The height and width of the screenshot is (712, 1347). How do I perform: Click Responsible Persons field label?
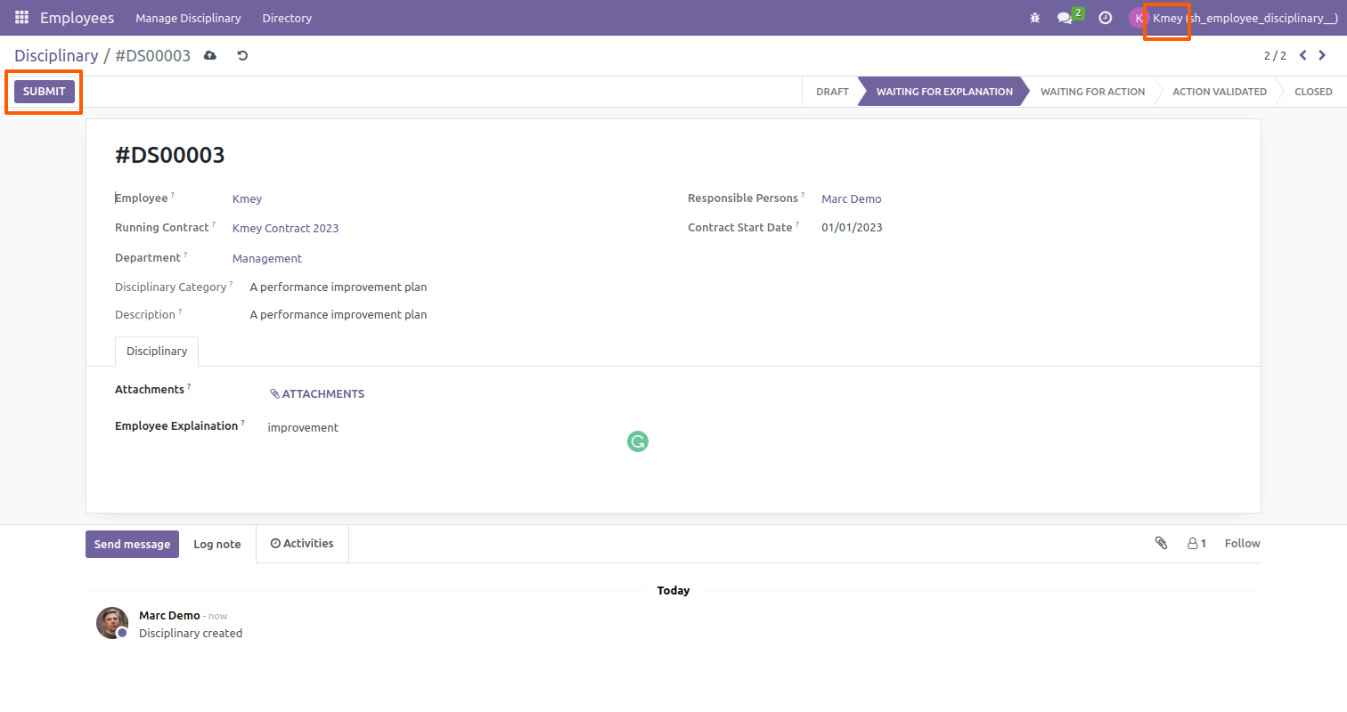[x=743, y=198]
